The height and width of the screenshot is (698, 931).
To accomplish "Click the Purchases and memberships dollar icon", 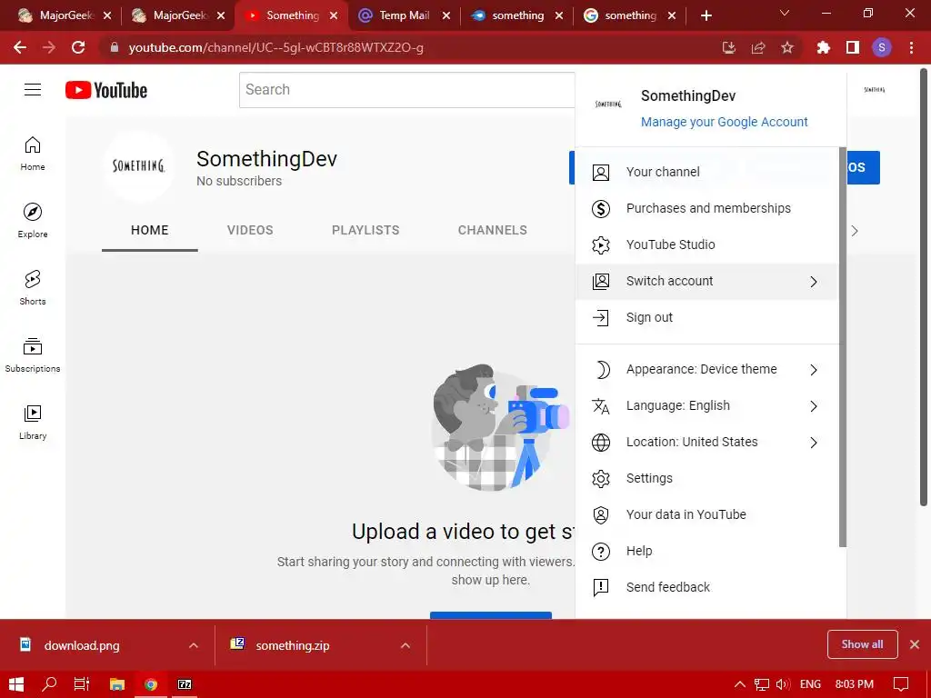I will pyautogui.click(x=601, y=209).
